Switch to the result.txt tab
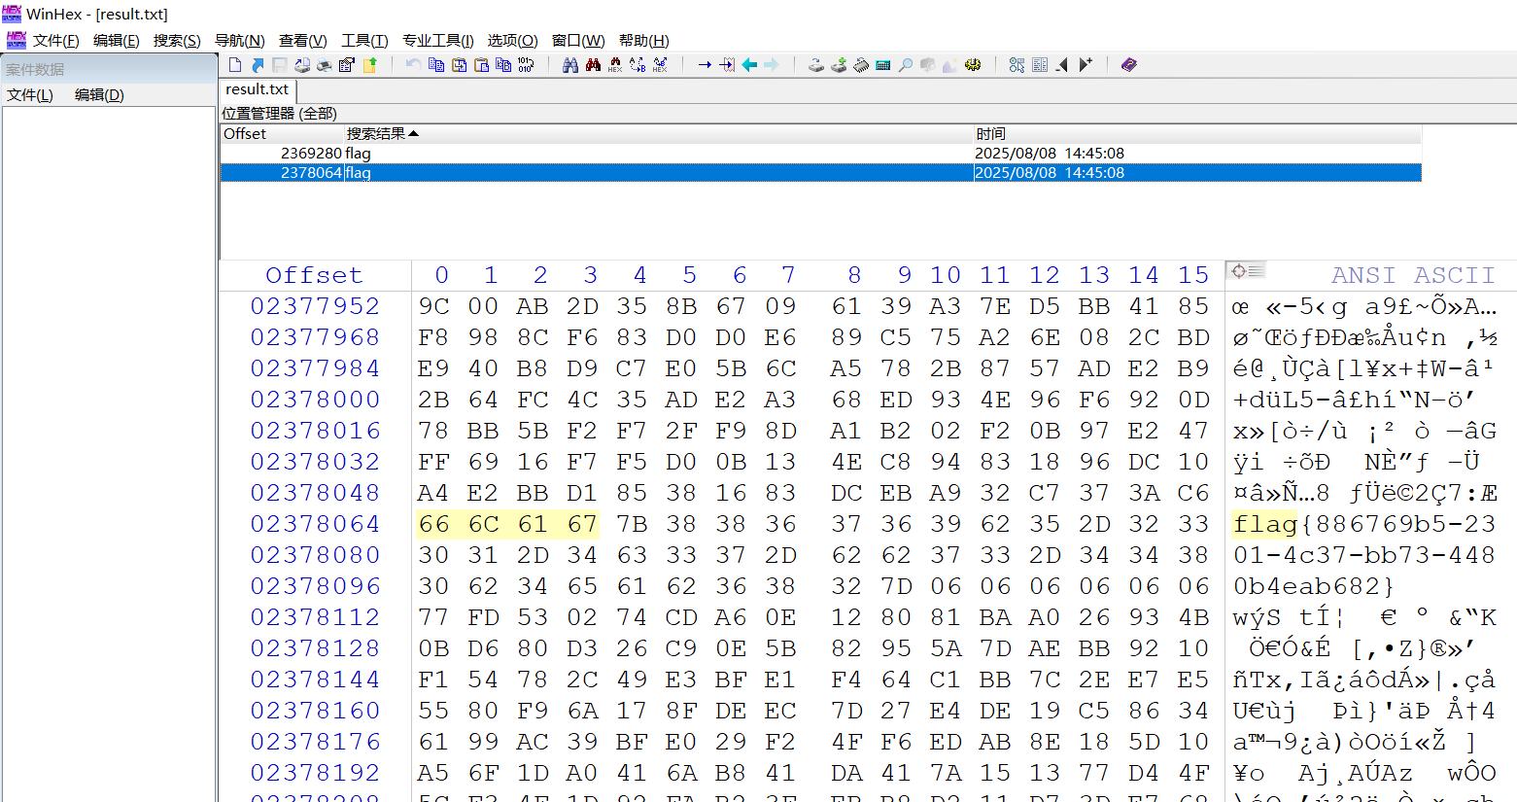This screenshot has height=802, width=1517. 255,88
